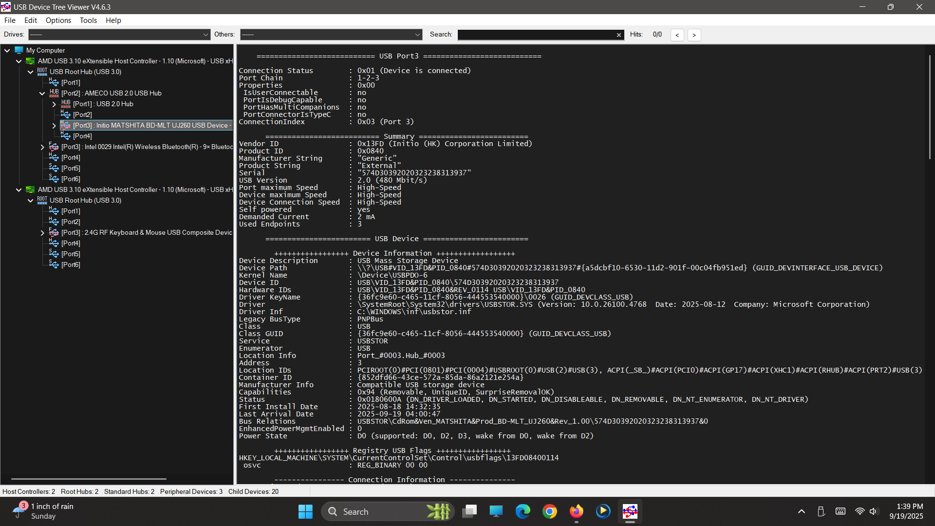Viewport: 935px width, 526px height.
Task: Click the media player taskbar icon
Action: coord(603,511)
